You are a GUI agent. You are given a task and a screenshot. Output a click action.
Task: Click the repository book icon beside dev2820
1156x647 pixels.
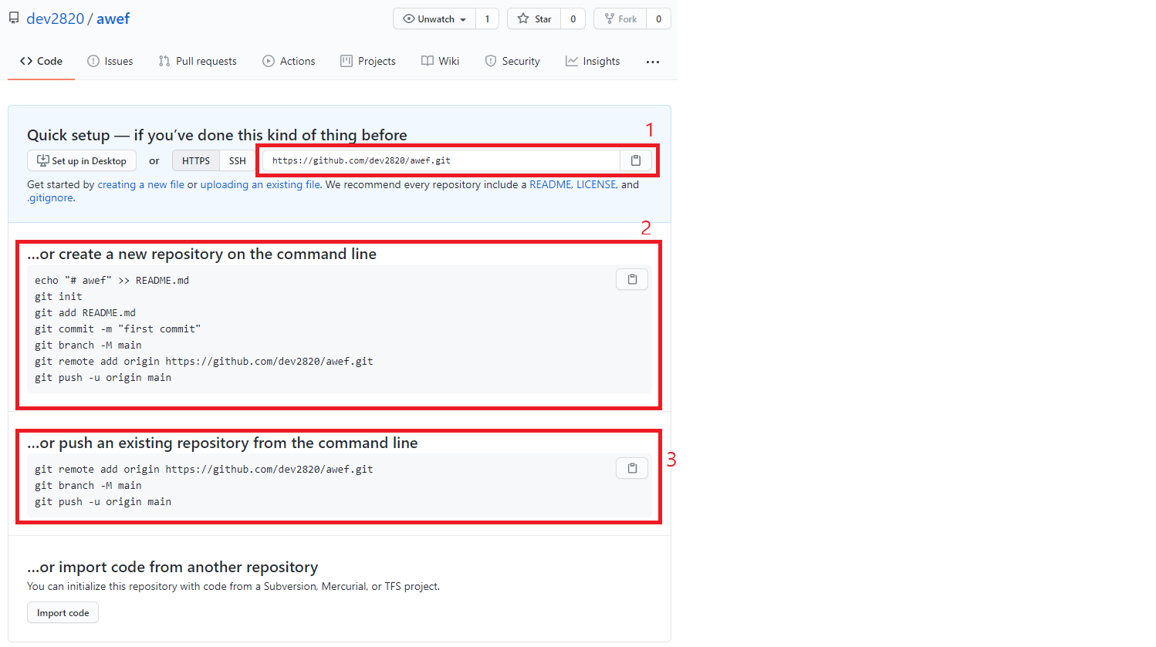pyautogui.click(x=14, y=19)
